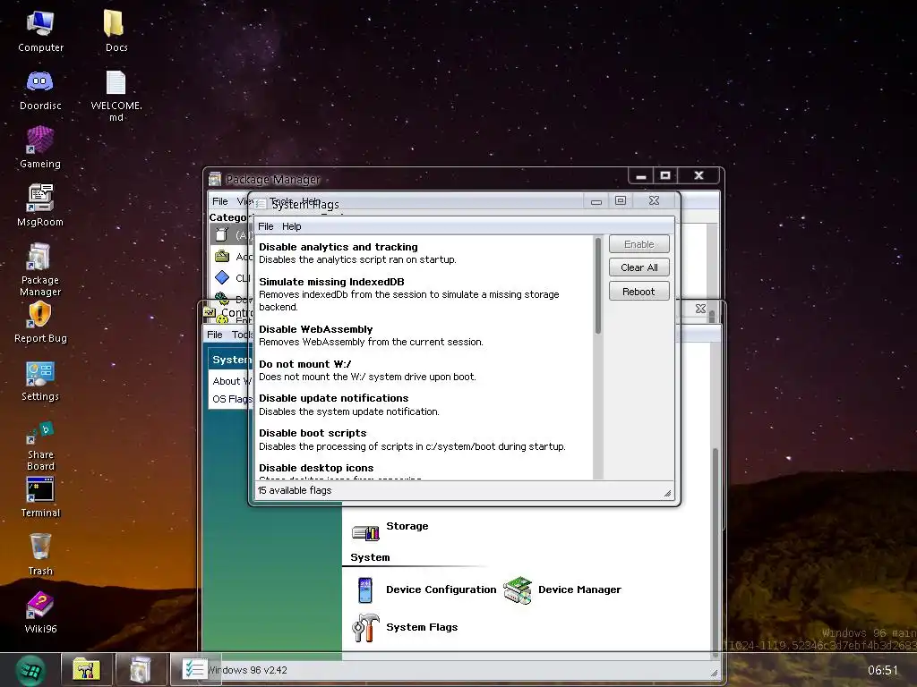Click the Reboot button
This screenshot has width=917, height=687.
(x=638, y=292)
